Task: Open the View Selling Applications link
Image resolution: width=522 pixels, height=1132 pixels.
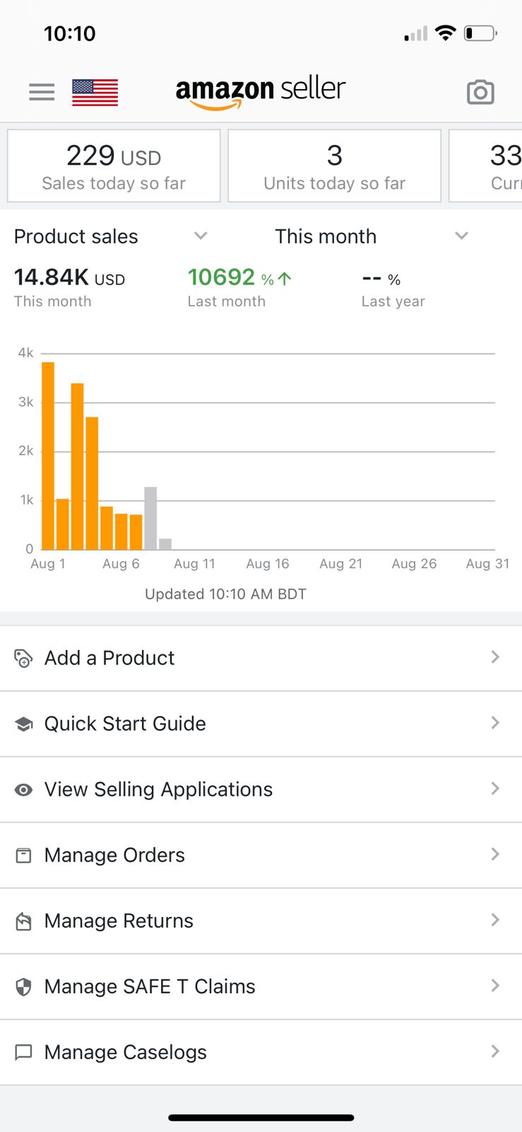Action: (158, 790)
